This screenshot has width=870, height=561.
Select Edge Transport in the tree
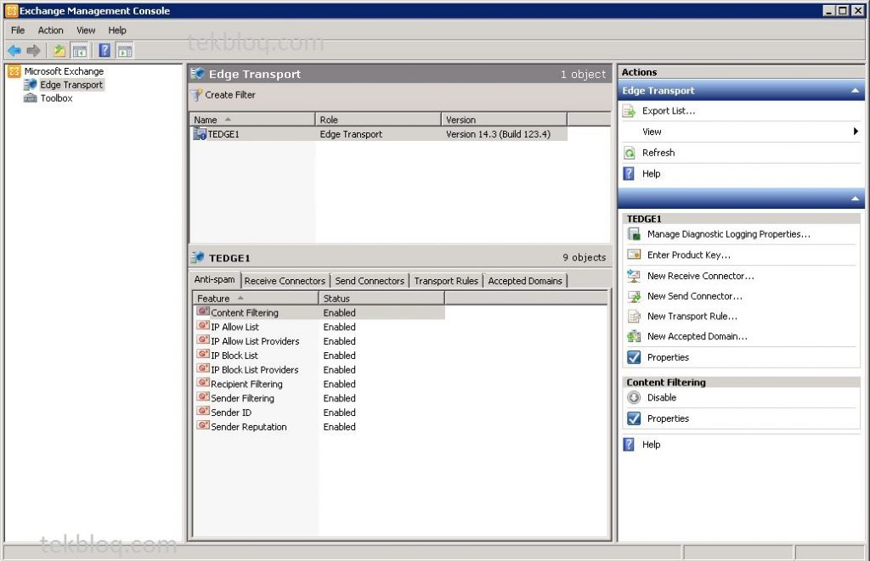pyautogui.click(x=71, y=85)
